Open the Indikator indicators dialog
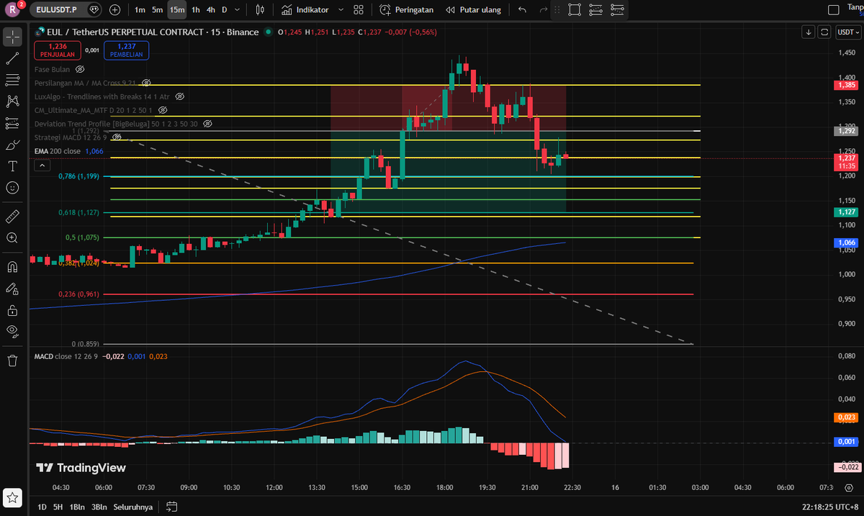 pyautogui.click(x=305, y=10)
